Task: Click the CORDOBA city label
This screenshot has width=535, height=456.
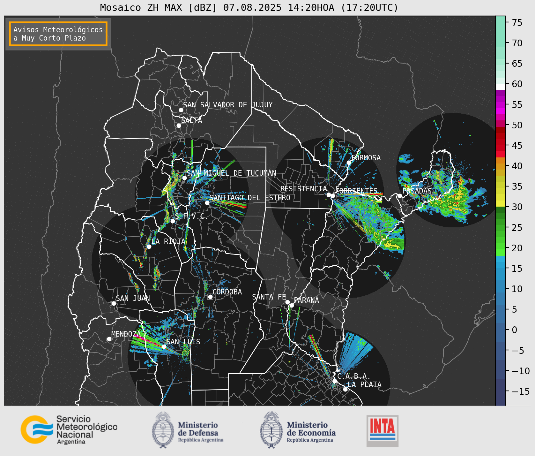Action: click(x=227, y=292)
